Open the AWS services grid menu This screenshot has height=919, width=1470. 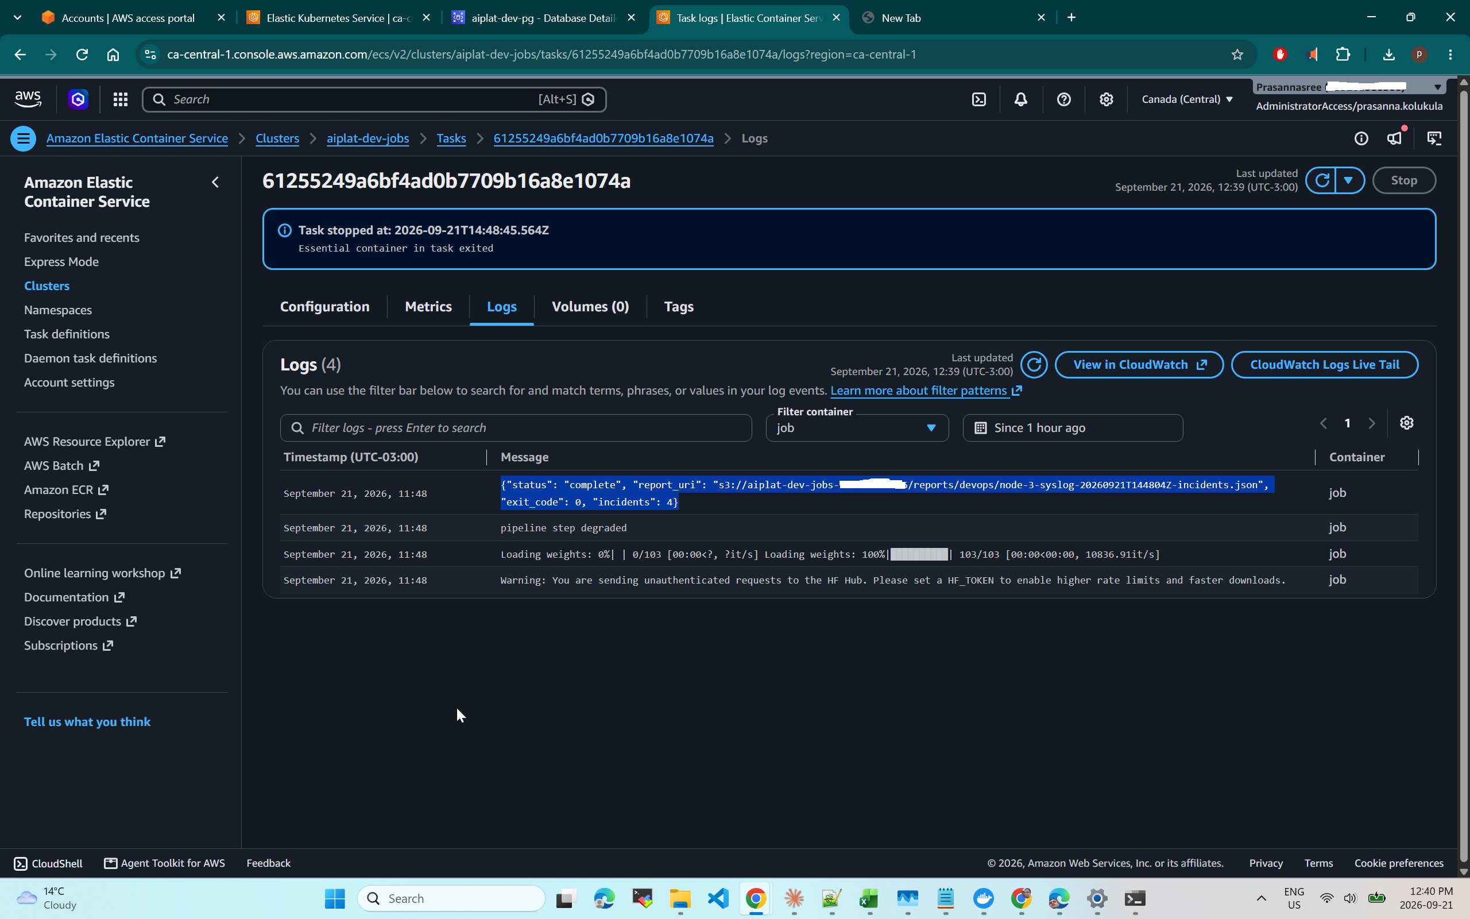tap(120, 99)
